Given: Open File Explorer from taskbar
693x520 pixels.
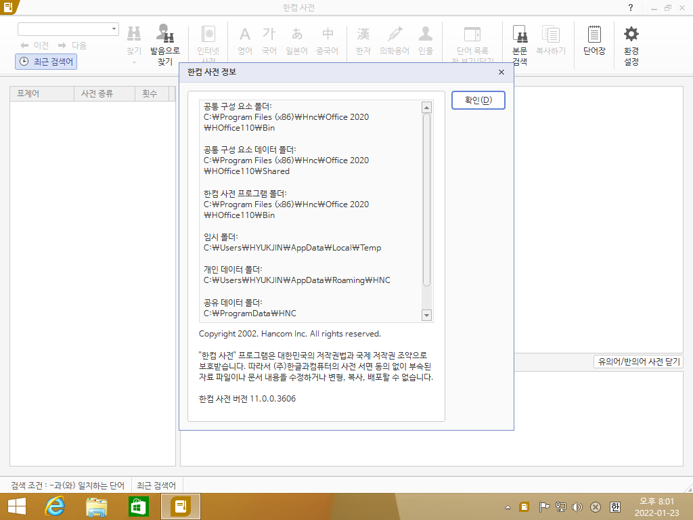Looking at the screenshot, I should [x=96, y=506].
